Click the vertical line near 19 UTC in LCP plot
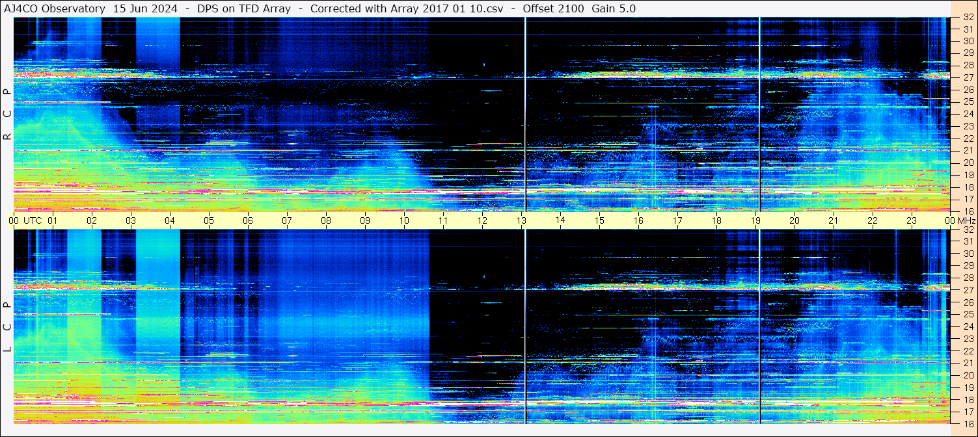 pos(759,325)
